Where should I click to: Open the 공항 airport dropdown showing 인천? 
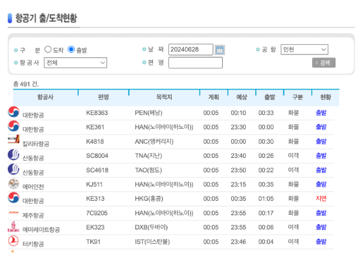[304, 50]
